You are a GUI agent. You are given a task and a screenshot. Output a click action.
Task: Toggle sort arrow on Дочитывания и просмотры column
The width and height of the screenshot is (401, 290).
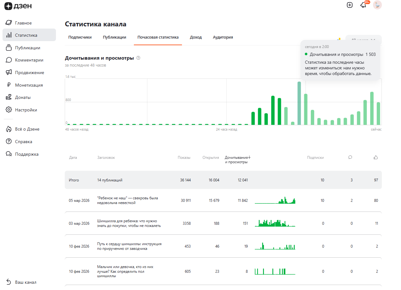click(250, 158)
